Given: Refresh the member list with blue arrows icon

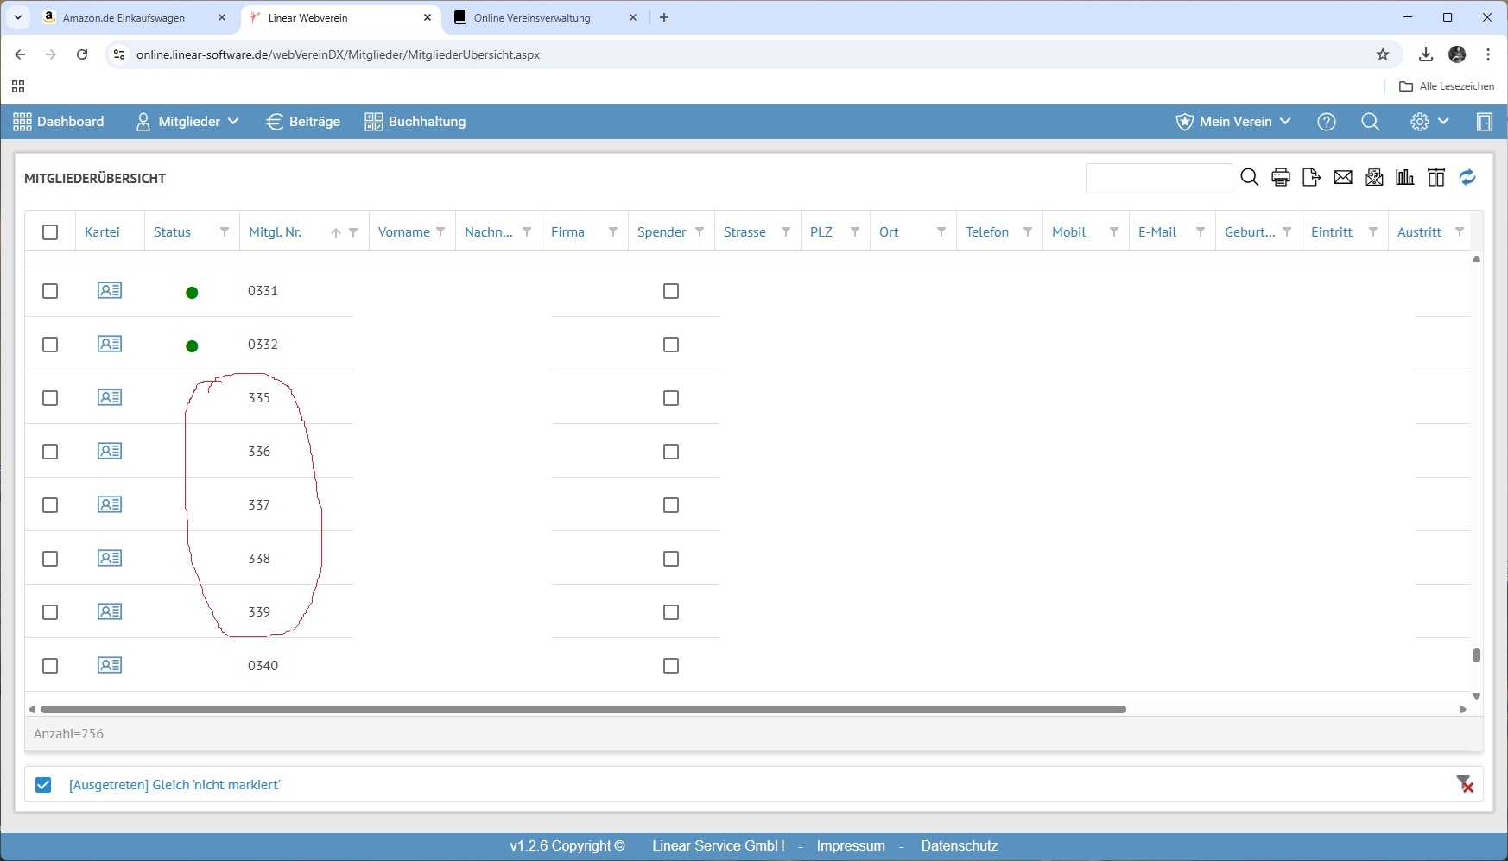Looking at the screenshot, I should point(1467,178).
